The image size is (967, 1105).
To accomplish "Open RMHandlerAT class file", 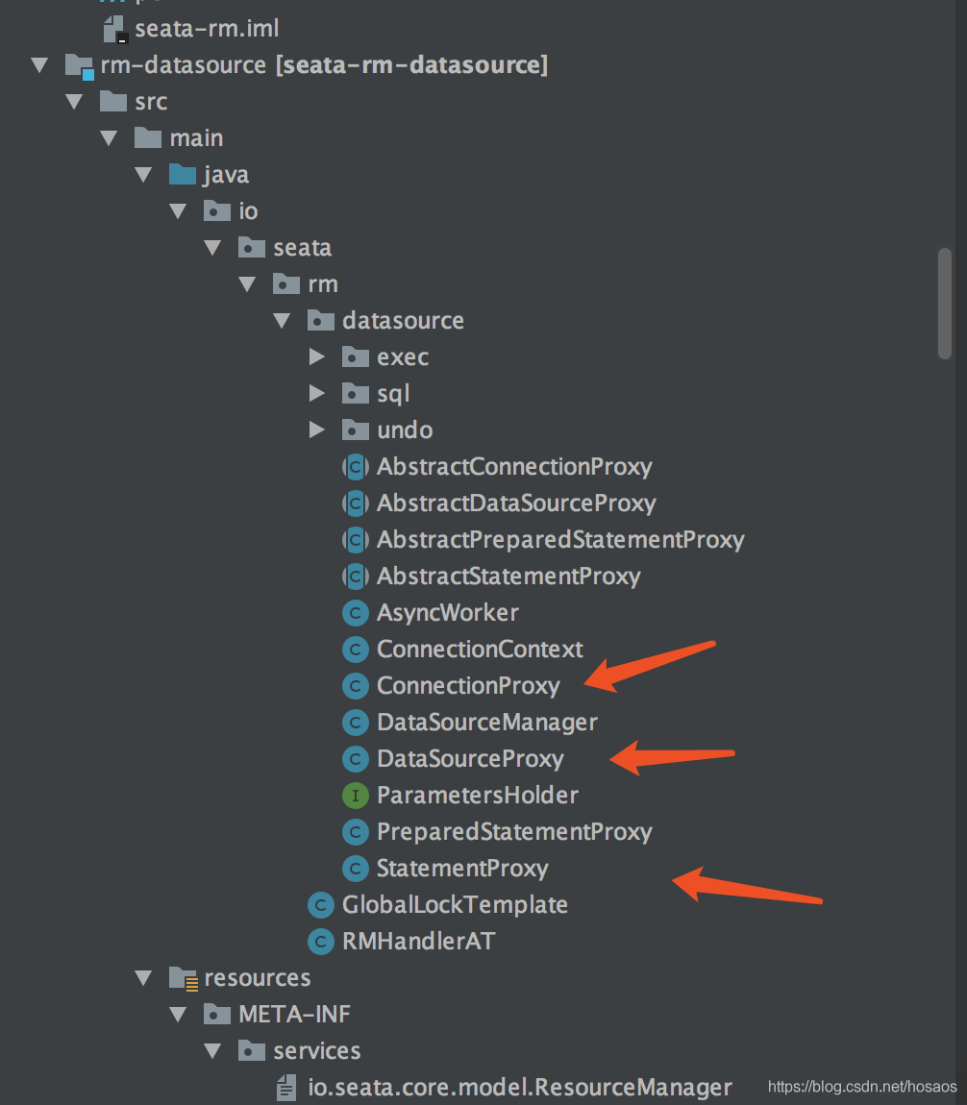I will [417, 942].
